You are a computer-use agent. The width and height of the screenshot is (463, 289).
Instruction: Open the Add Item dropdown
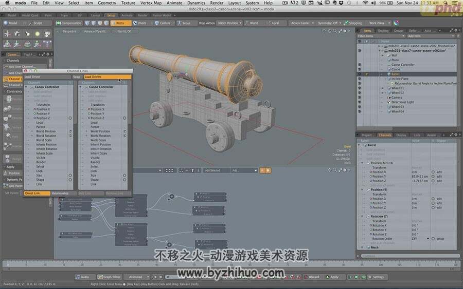[431, 36]
